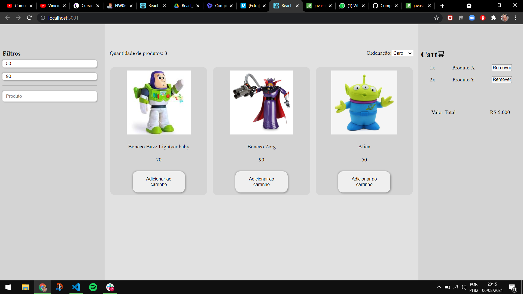This screenshot has height=294, width=523.
Task: Open Chrome three-dot menu
Action: click(x=515, y=18)
